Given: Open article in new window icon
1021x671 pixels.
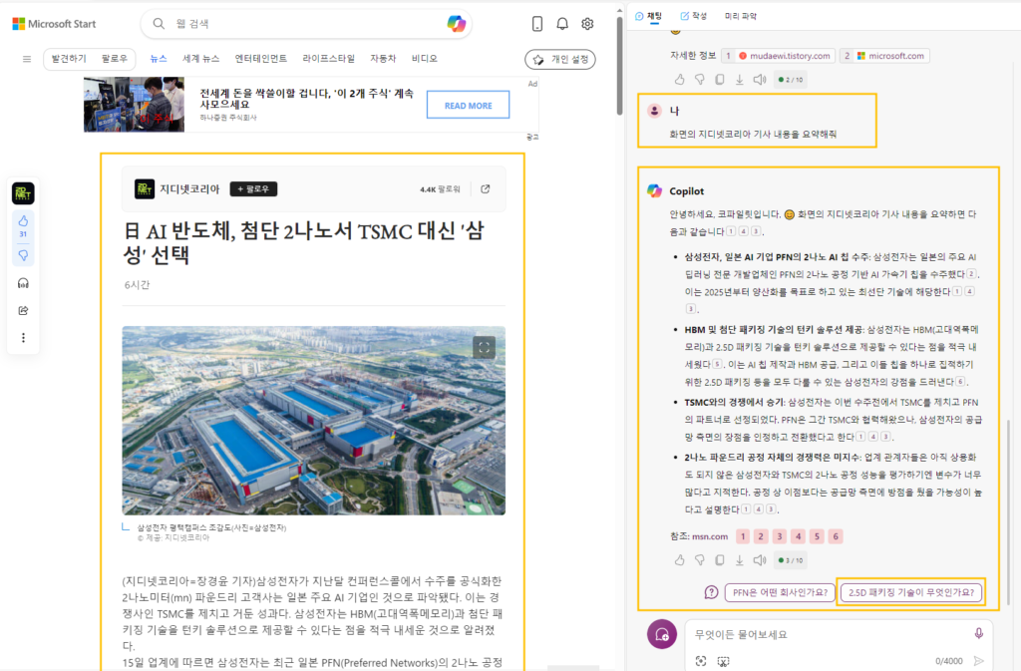Looking at the screenshot, I should 486,188.
